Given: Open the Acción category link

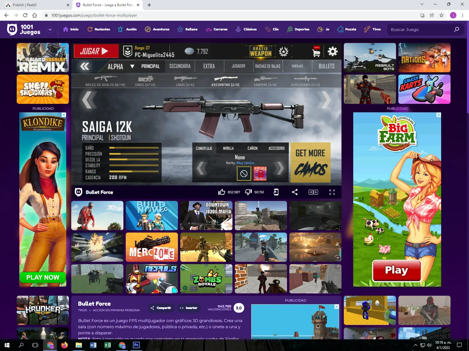Looking at the screenshot, I should [127, 29].
